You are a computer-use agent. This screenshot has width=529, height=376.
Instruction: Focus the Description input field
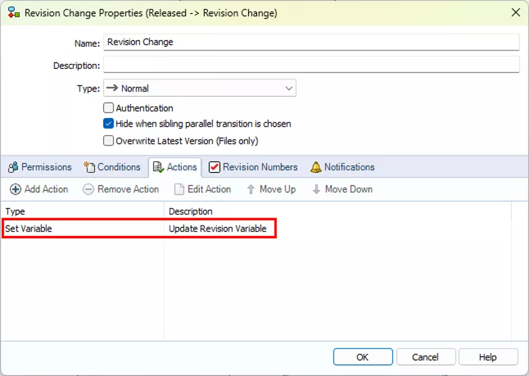pyautogui.click(x=311, y=65)
